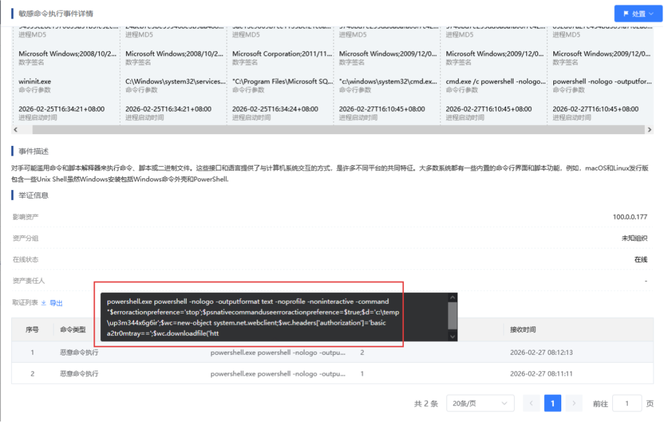
Task: Click the previous page arrow in pagination
Action: 531,403
